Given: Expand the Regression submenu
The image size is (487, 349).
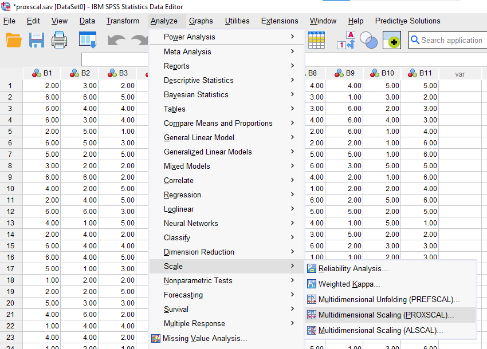Looking at the screenshot, I should (182, 195).
